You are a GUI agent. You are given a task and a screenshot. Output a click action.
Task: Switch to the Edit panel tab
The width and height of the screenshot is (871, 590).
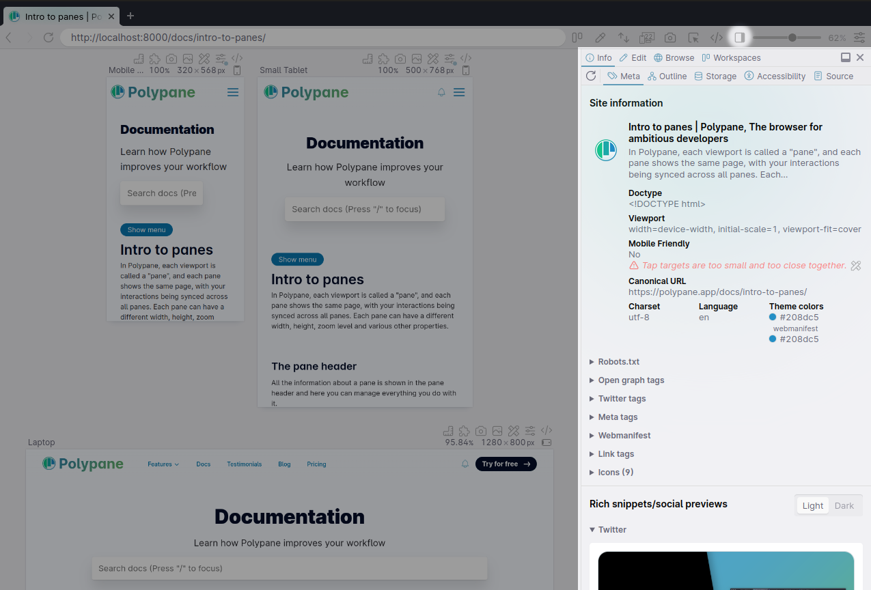[x=633, y=58]
